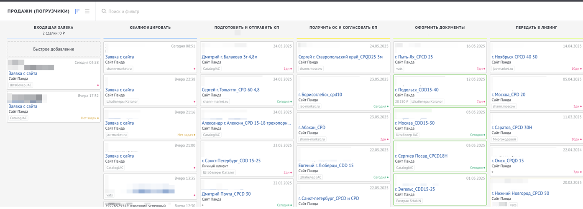This screenshot has height=209, width=583.
Task: Click Штабелеры Каталог tag on Вчера 22:38 card
Action: pyautogui.click(x=122, y=101)
